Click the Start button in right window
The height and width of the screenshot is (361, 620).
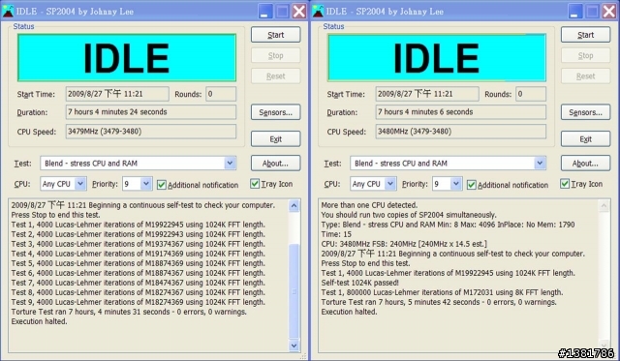[x=585, y=35]
